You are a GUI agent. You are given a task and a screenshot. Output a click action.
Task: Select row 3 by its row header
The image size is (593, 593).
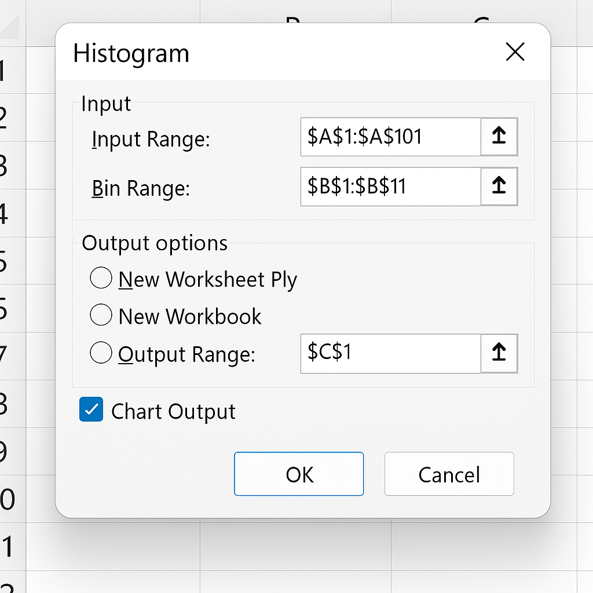pyautogui.click(x=7, y=166)
